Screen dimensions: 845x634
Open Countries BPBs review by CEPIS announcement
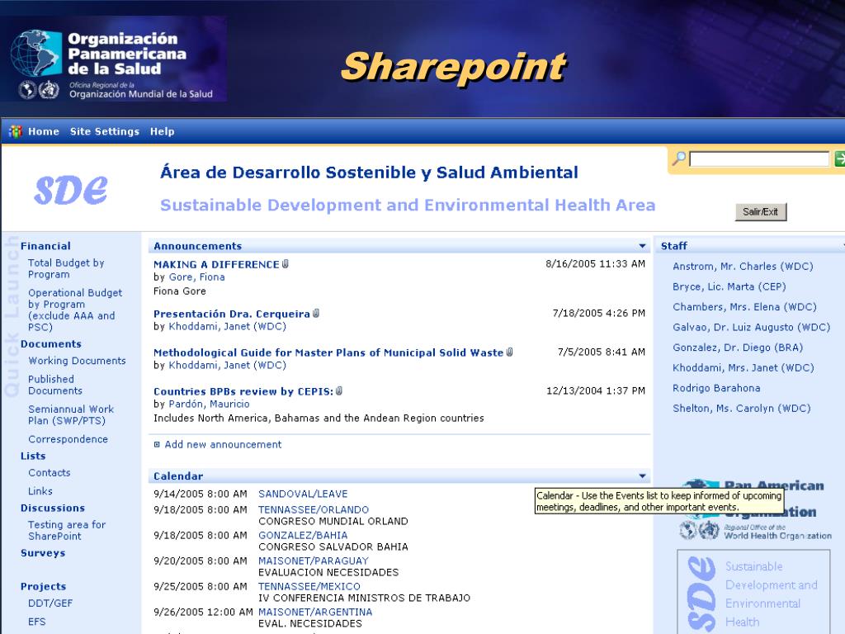coord(243,392)
